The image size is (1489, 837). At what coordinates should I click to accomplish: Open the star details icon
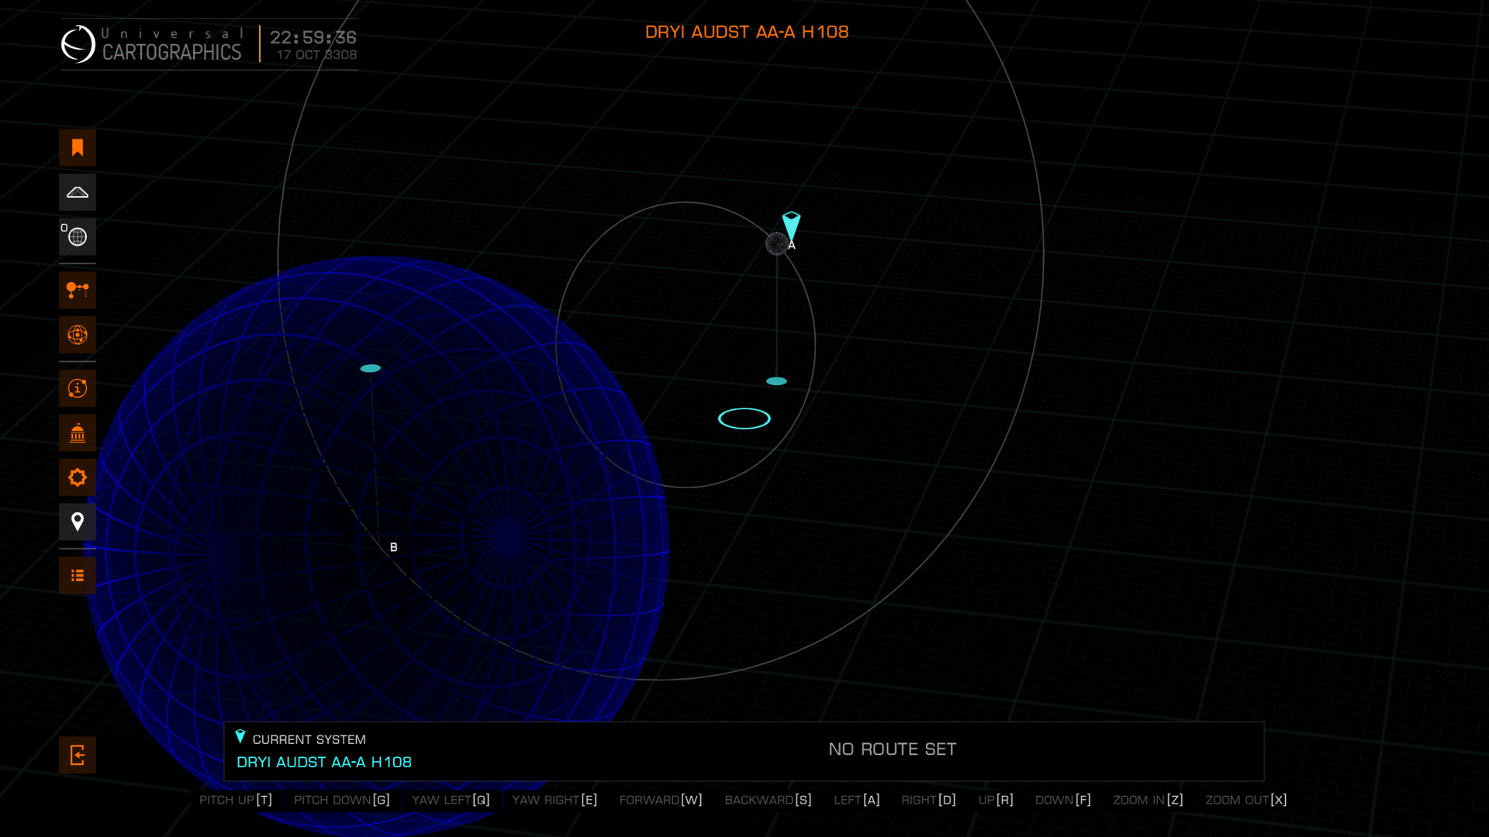pyautogui.click(x=78, y=477)
